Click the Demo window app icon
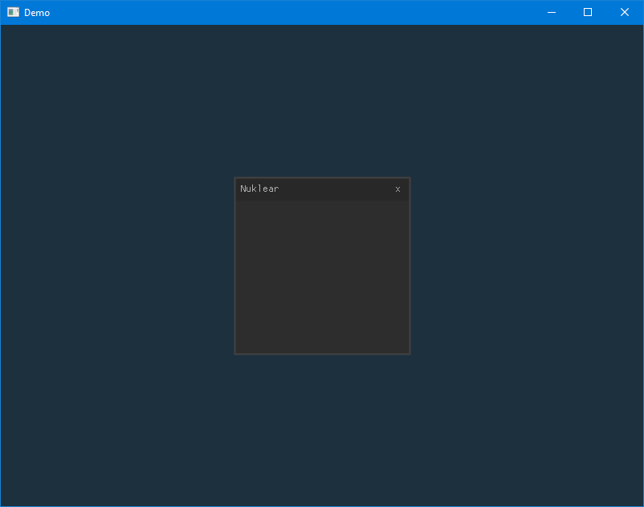The image size is (644, 507). 13,12
